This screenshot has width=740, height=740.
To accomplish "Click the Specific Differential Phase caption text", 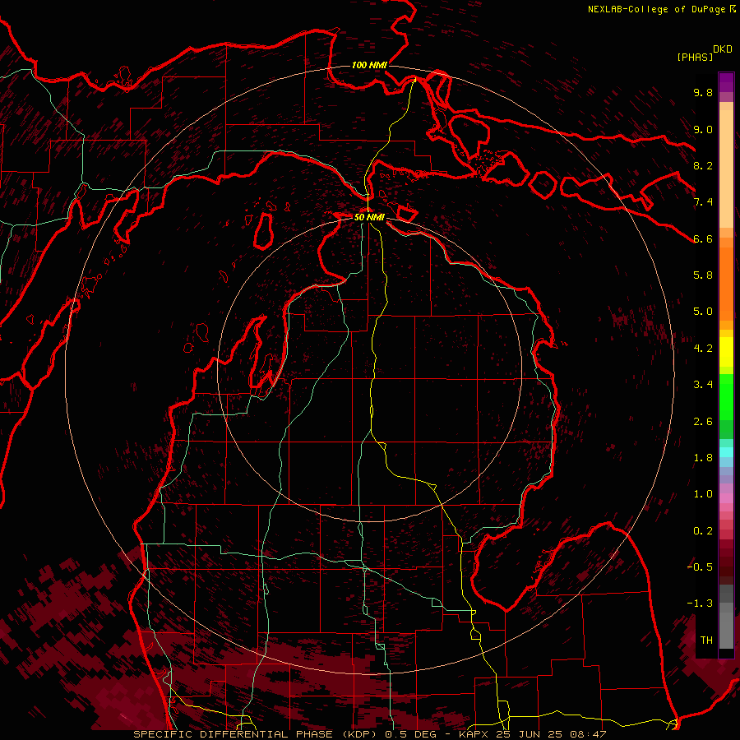I will pos(370,734).
